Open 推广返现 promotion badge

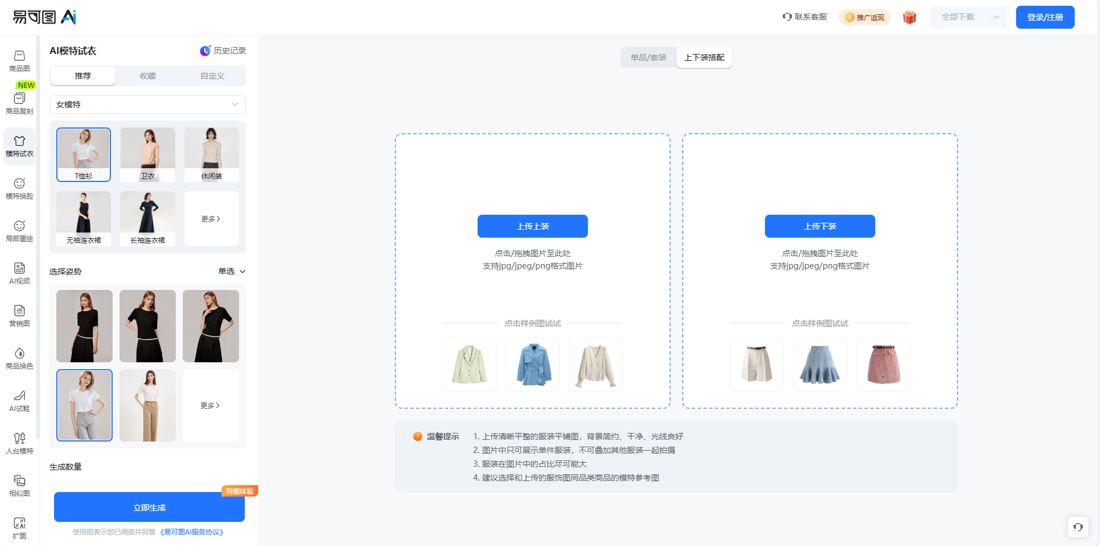pos(864,17)
